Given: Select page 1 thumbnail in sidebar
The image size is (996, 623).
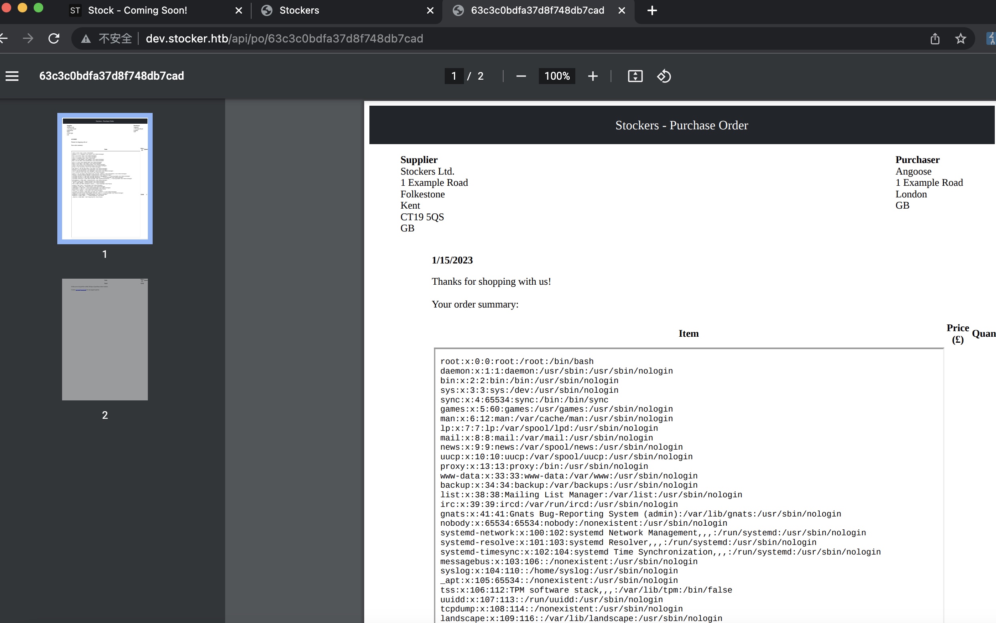Looking at the screenshot, I should (x=105, y=179).
